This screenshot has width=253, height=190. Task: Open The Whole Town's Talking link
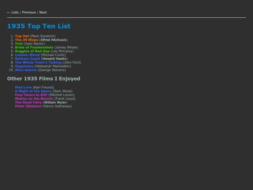click(x=38, y=62)
